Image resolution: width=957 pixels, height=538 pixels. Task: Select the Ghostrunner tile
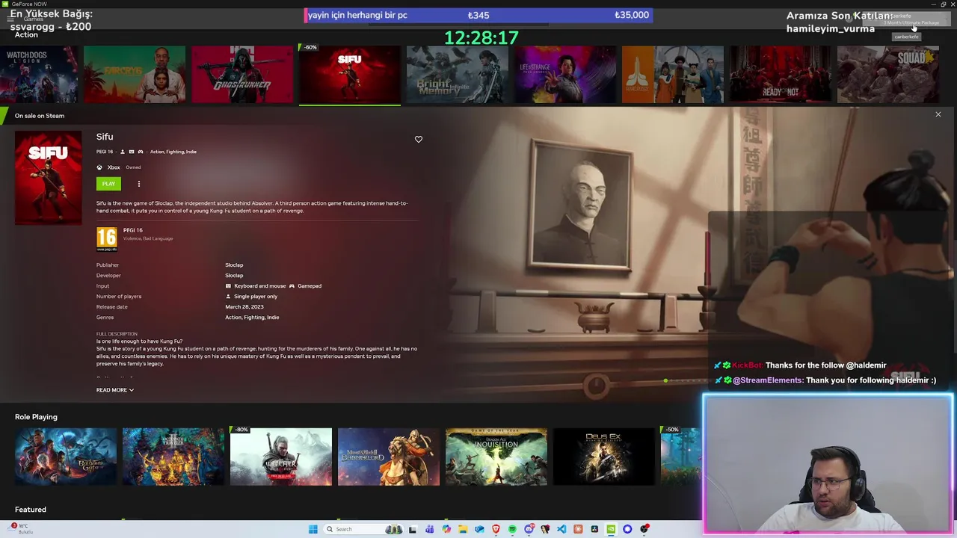pyautogui.click(x=242, y=75)
